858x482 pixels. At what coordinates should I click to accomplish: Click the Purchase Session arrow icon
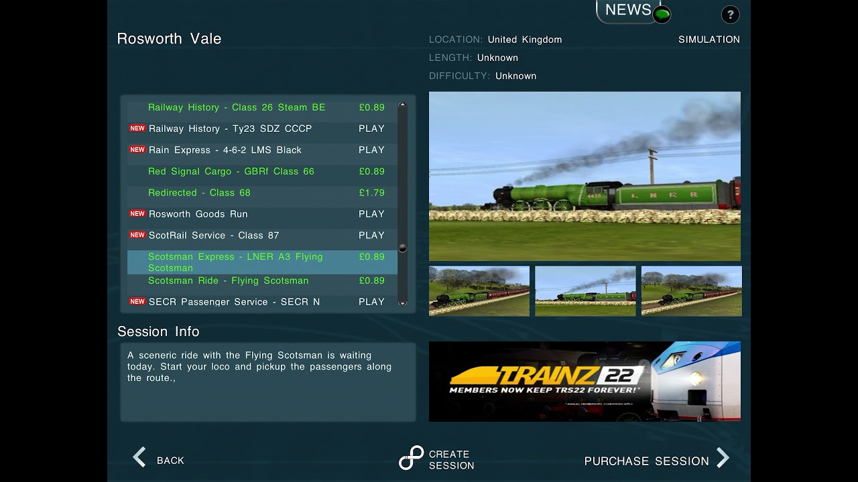(723, 458)
